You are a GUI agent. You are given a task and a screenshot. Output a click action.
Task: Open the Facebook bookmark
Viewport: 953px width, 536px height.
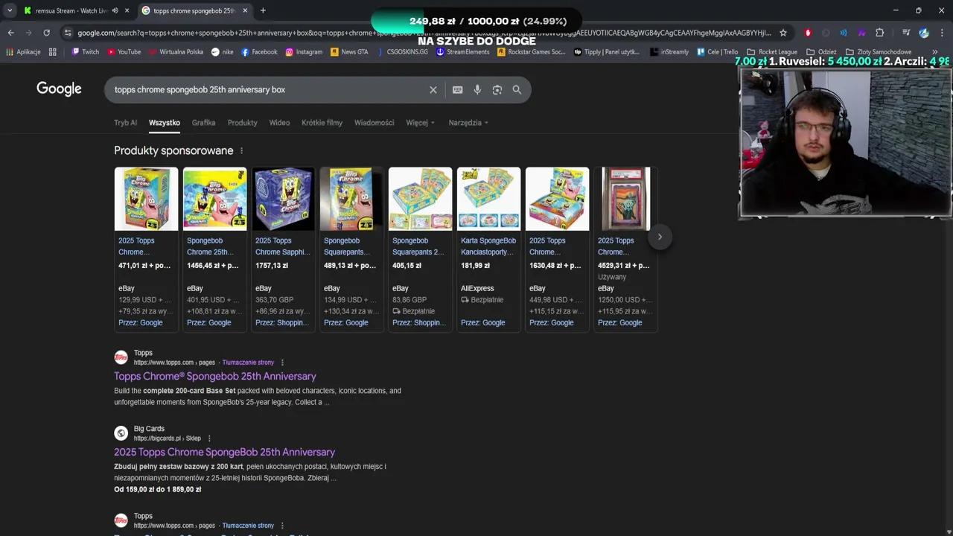point(259,52)
